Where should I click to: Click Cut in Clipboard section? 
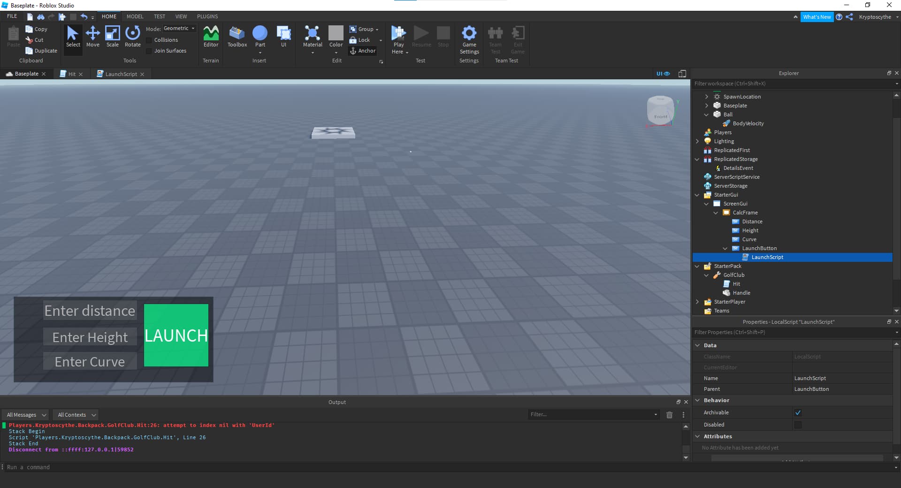click(35, 40)
